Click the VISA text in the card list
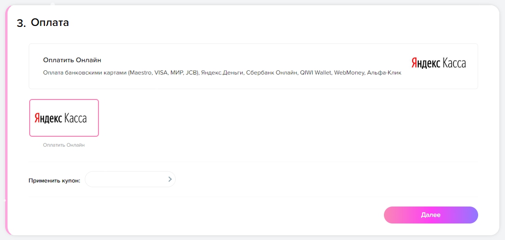 [x=161, y=73]
